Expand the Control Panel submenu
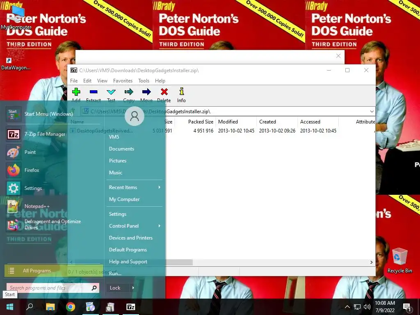Screen dimensions: 420x315 [135, 226]
